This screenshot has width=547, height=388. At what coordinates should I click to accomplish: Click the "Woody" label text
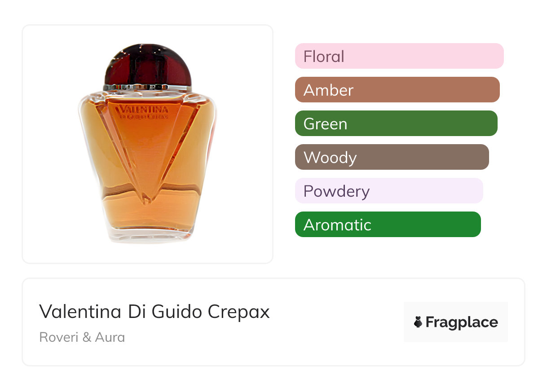(x=330, y=158)
